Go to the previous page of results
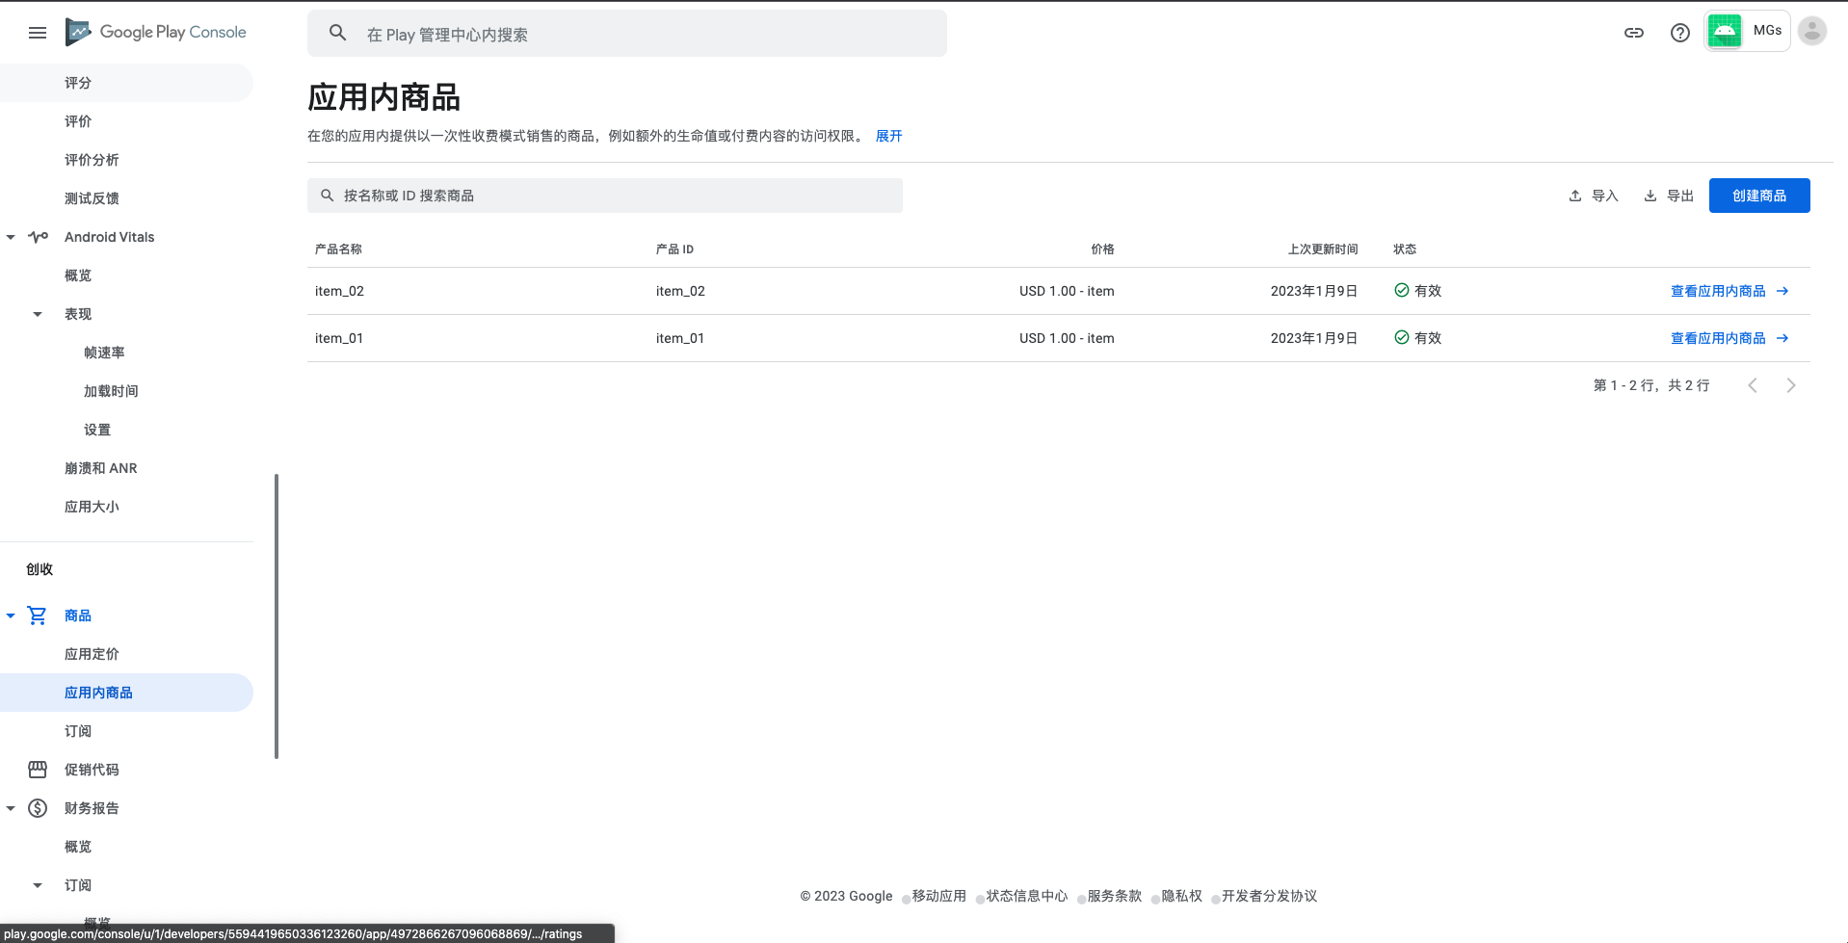The width and height of the screenshot is (1848, 943). tap(1753, 385)
